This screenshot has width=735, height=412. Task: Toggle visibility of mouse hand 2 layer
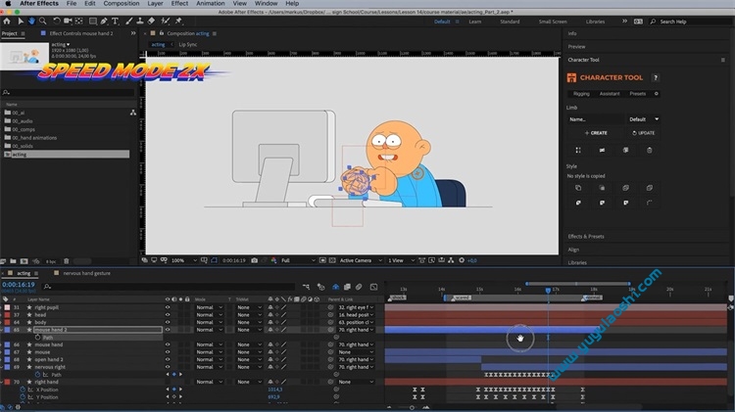(168, 330)
